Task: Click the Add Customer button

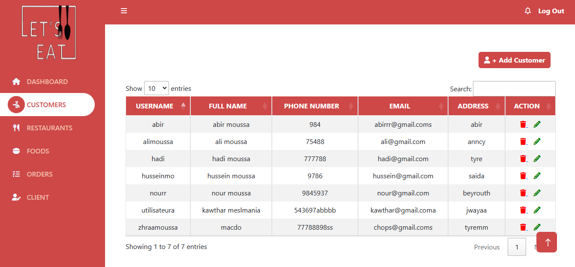Action: [x=514, y=60]
